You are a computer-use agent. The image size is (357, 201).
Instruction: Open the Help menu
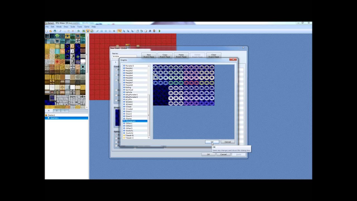(94, 27)
